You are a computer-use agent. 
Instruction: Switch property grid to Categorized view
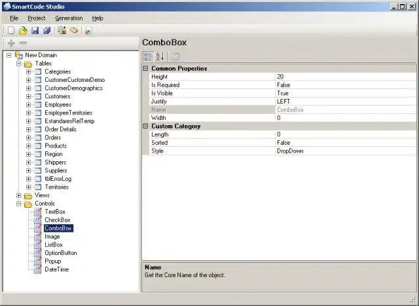(x=148, y=56)
